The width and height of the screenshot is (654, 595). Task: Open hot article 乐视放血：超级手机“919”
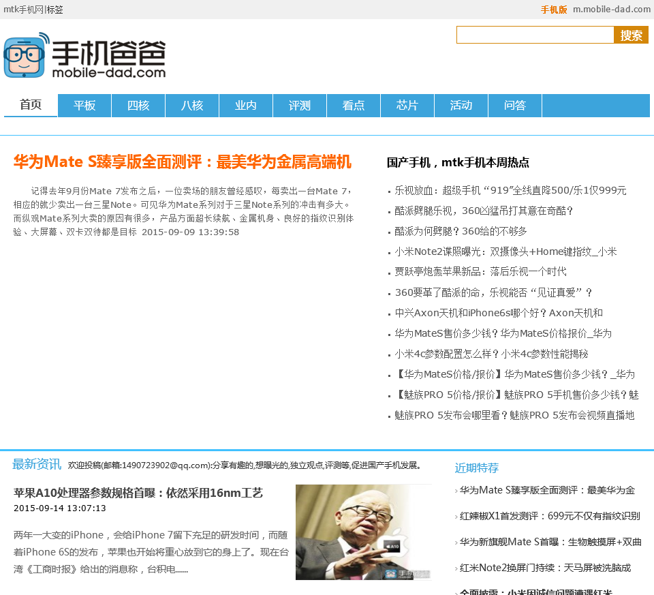510,190
